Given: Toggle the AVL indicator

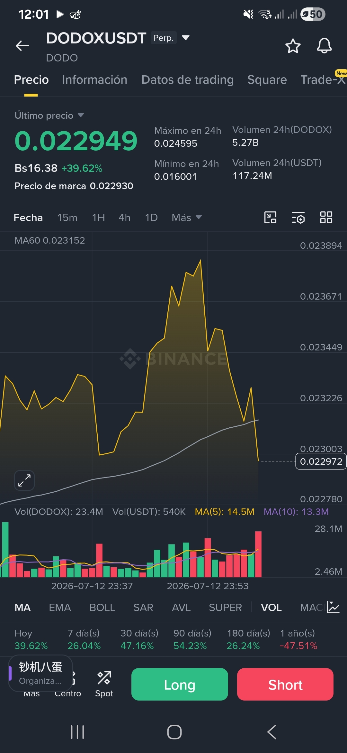Looking at the screenshot, I should tap(181, 607).
